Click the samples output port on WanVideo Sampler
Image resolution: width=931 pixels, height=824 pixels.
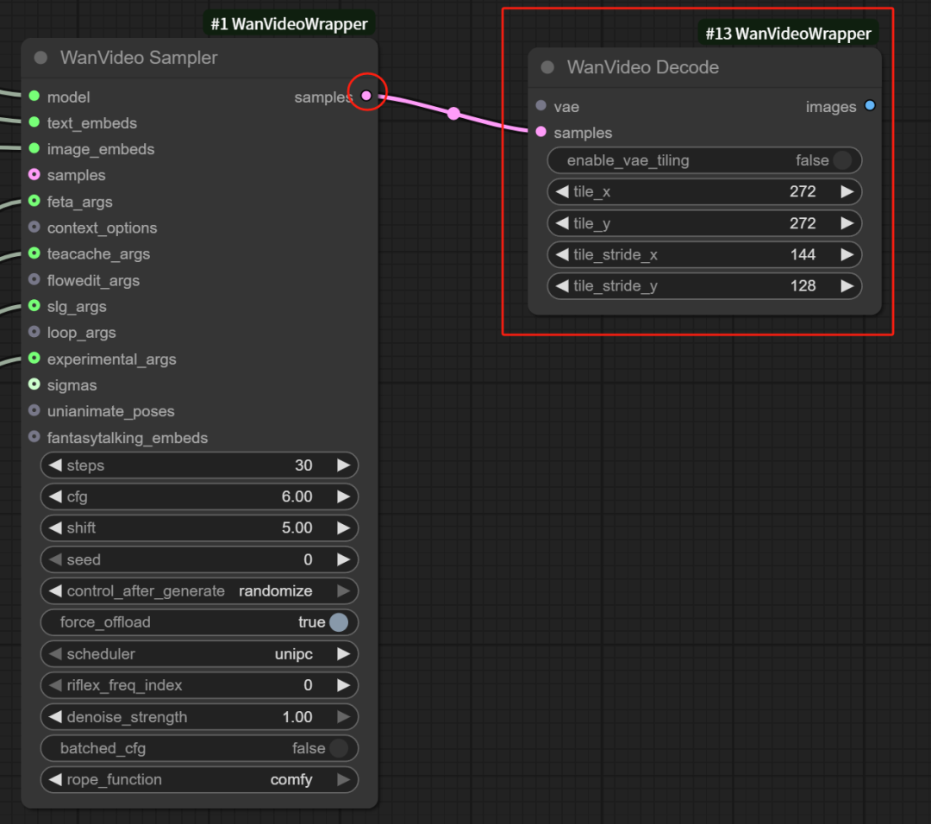[x=366, y=96]
